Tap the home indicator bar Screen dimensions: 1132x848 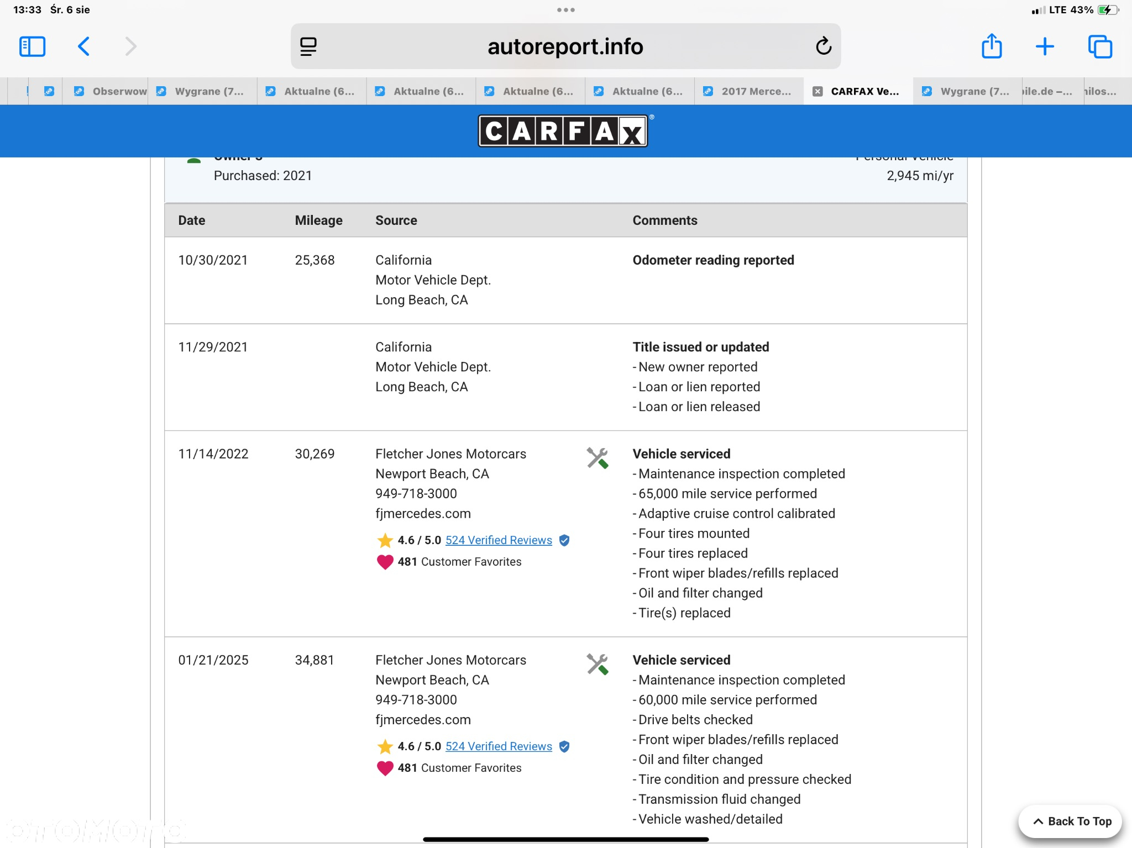(565, 839)
